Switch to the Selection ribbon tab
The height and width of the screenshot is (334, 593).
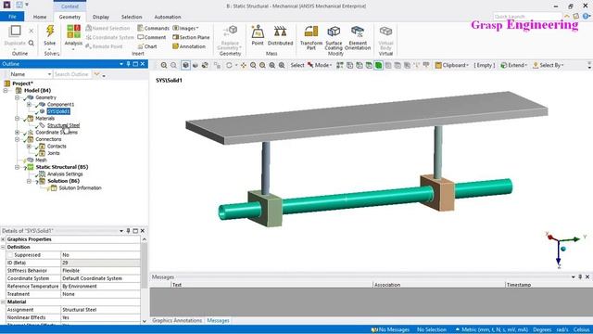pos(132,17)
